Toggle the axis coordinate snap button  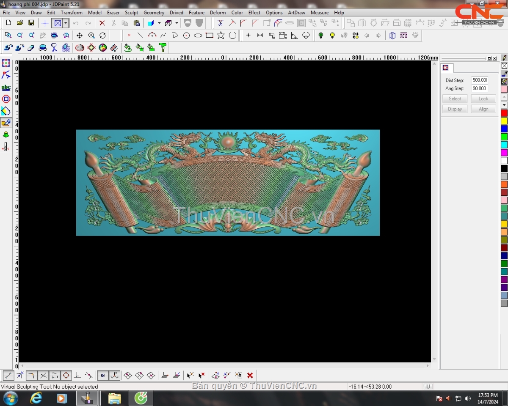pyautogui.click(x=114, y=375)
